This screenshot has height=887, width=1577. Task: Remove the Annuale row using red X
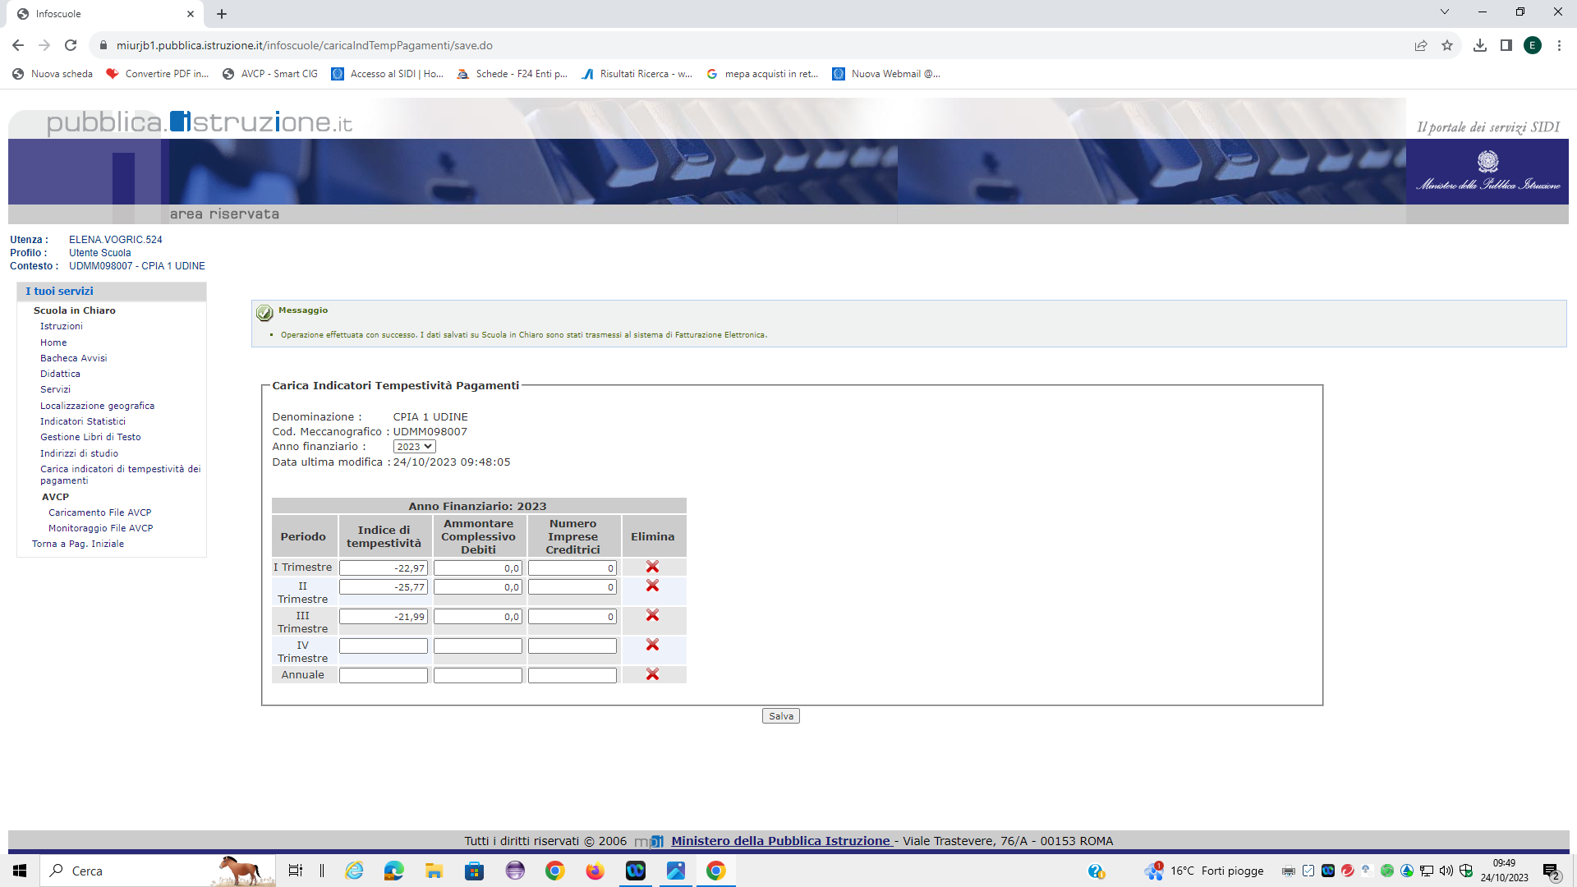(x=652, y=674)
